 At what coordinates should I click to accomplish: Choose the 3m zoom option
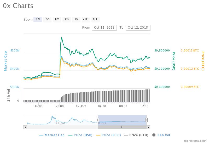point(66,19)
